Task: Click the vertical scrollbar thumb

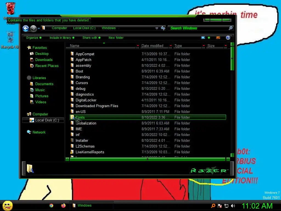Action: 232,59
